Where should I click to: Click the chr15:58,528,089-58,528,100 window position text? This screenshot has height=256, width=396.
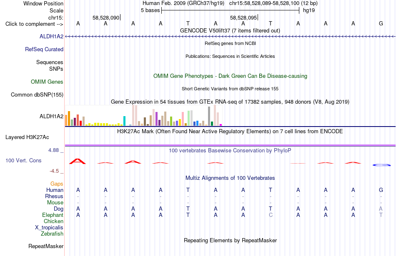coord(264,3)
